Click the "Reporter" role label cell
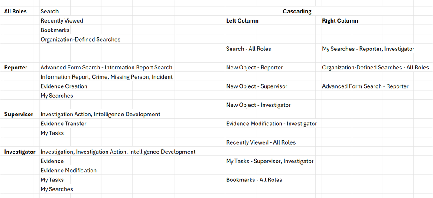 pos(16,68)
